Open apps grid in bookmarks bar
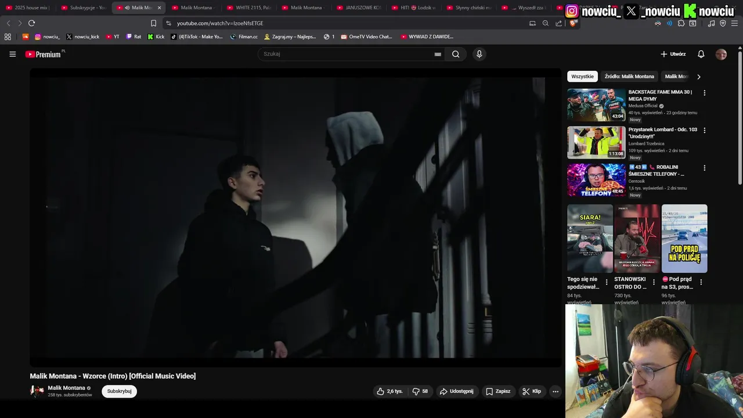 (x=8, y=37)
